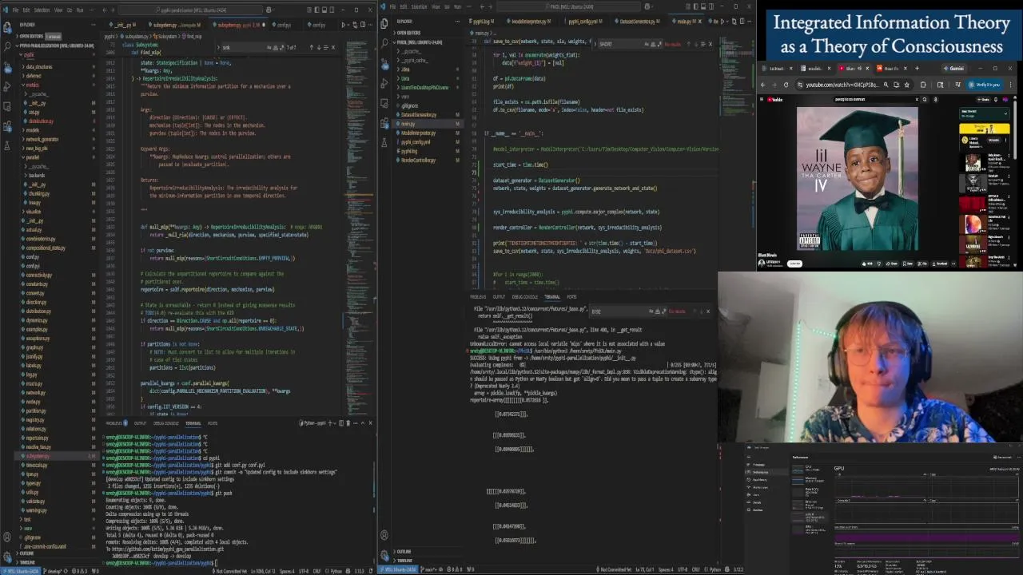Open Chrome extensions puzzle icon
Viewport: 1023px width, 575px height.
coord(923,85)
